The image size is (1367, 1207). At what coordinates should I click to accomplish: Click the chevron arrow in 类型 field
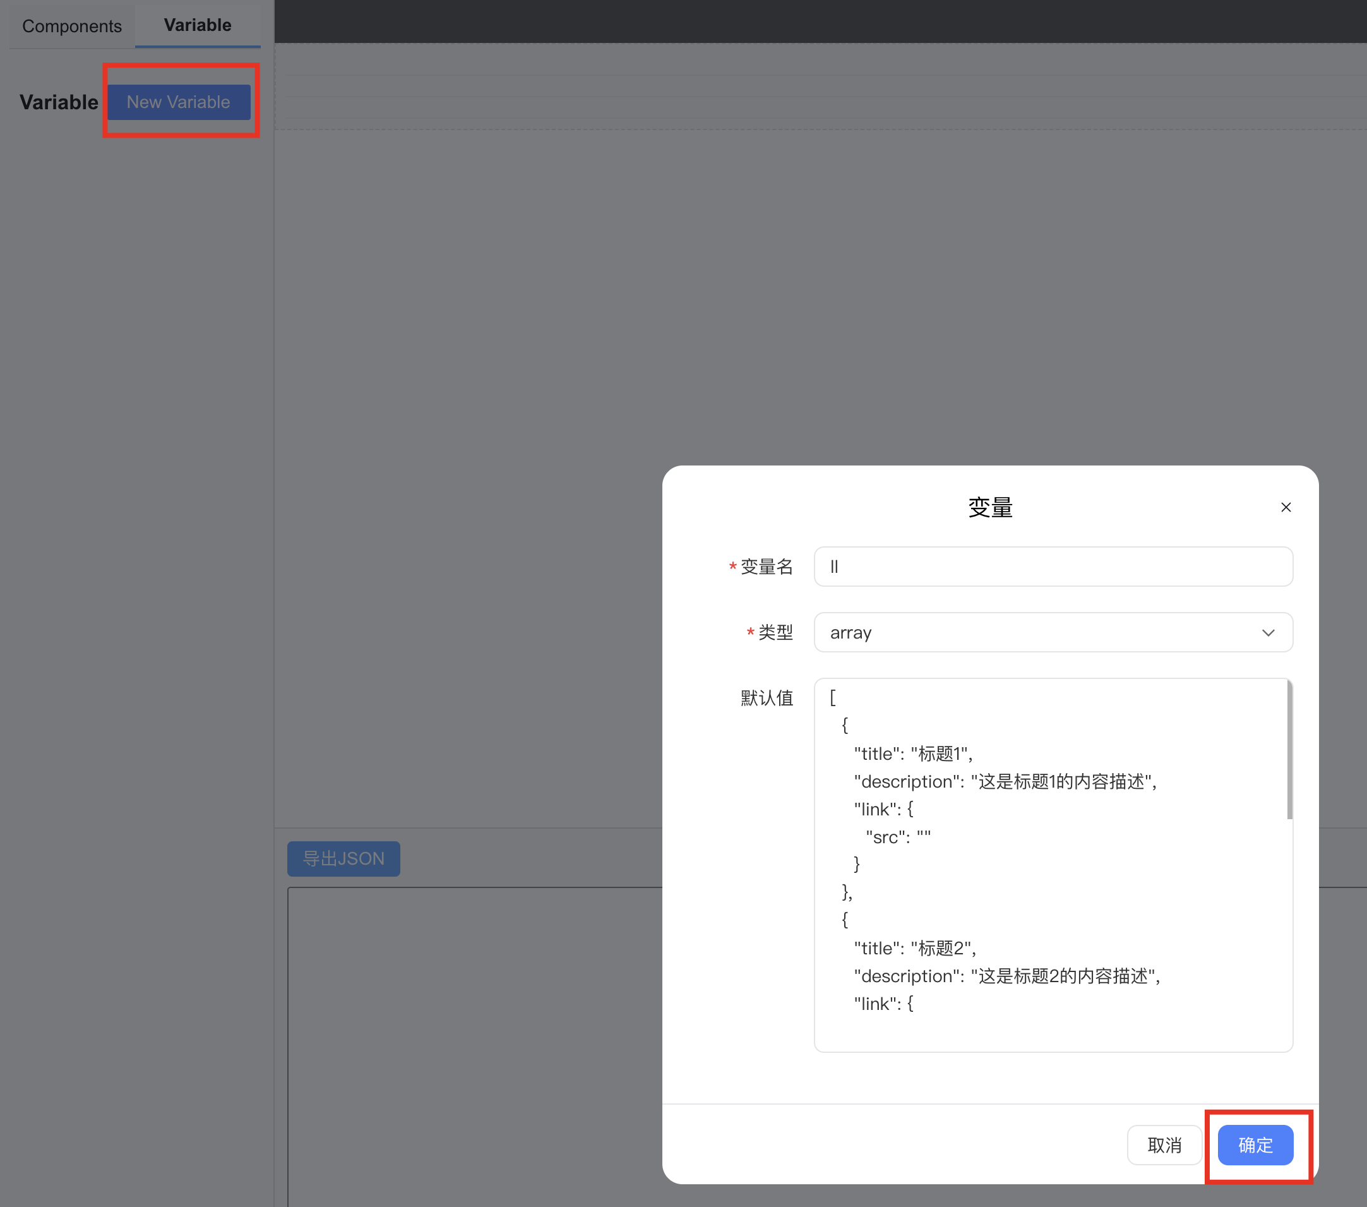pos(1267,632)
